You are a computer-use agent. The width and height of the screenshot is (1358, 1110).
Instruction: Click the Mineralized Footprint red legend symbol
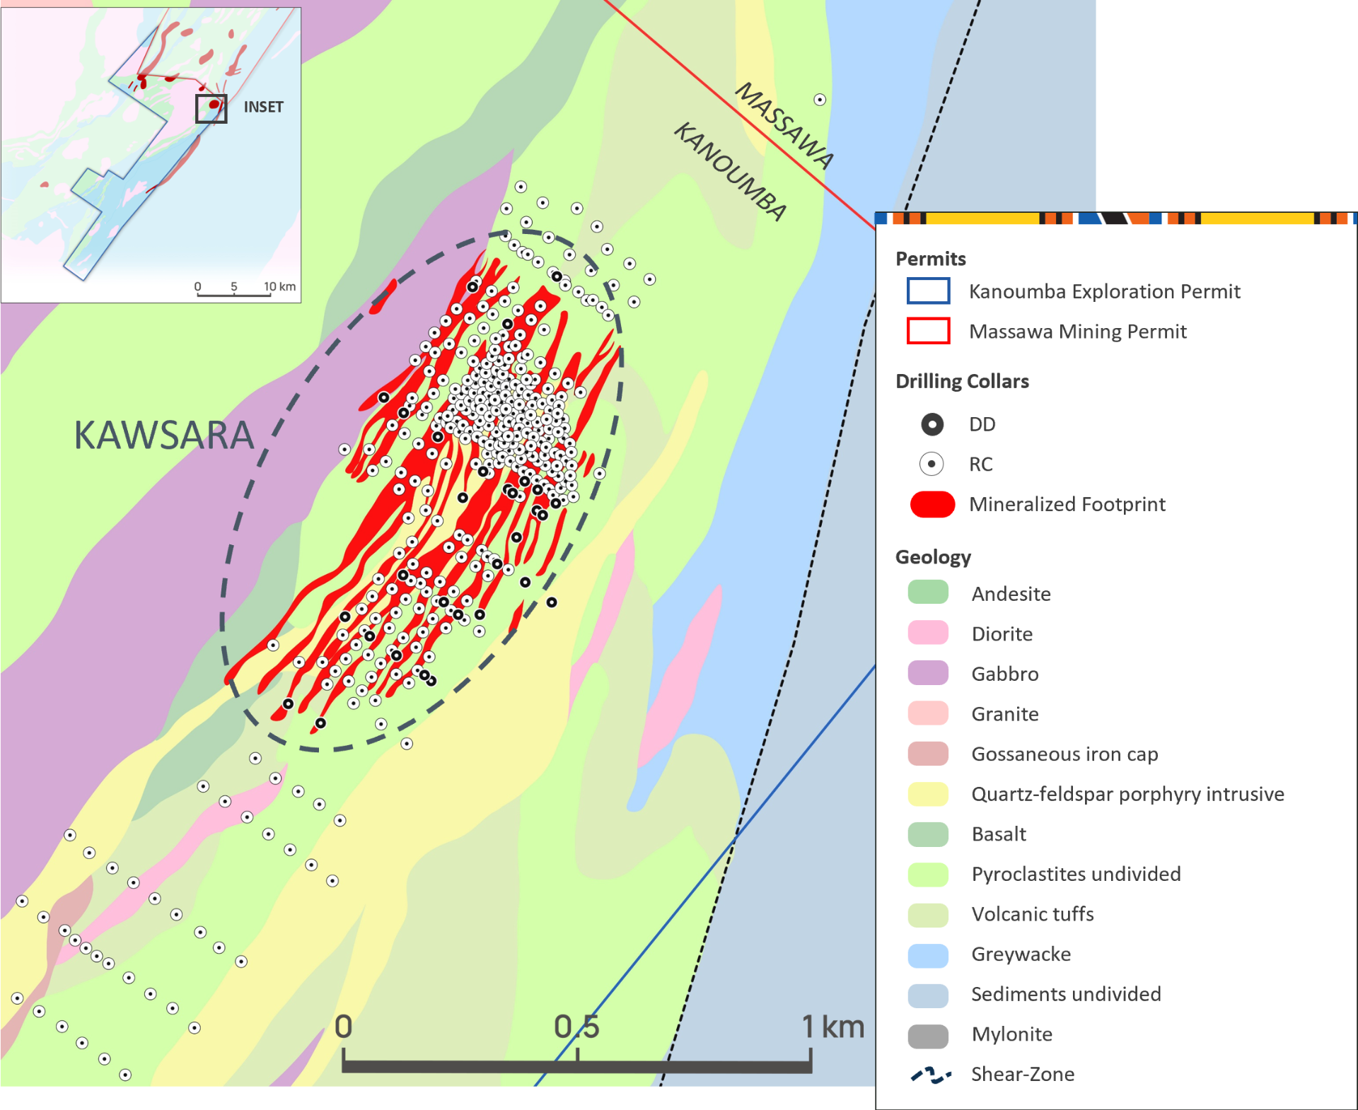click(x=932, y=505)
